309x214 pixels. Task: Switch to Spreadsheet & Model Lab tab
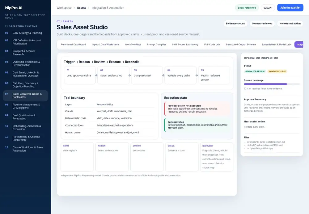[276, 44]
